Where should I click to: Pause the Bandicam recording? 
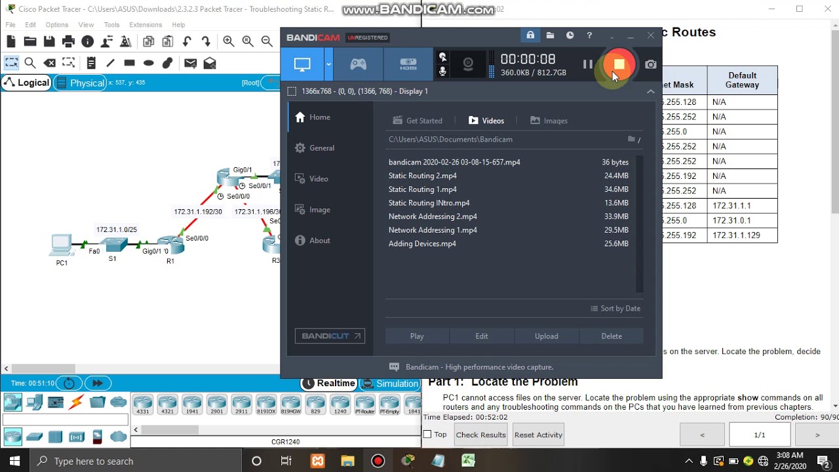[588, 64]
